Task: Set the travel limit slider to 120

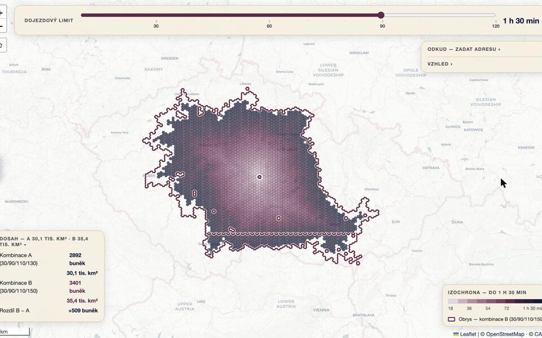Action: tap(495, 15)
